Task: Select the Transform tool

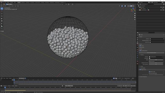Action: pos(2,21)
